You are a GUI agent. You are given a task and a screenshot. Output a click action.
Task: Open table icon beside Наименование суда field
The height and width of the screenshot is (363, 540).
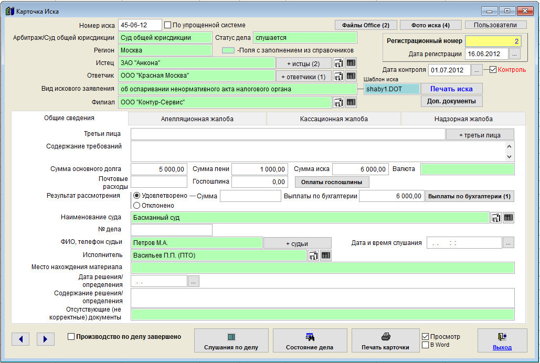[x=508, y=217]
